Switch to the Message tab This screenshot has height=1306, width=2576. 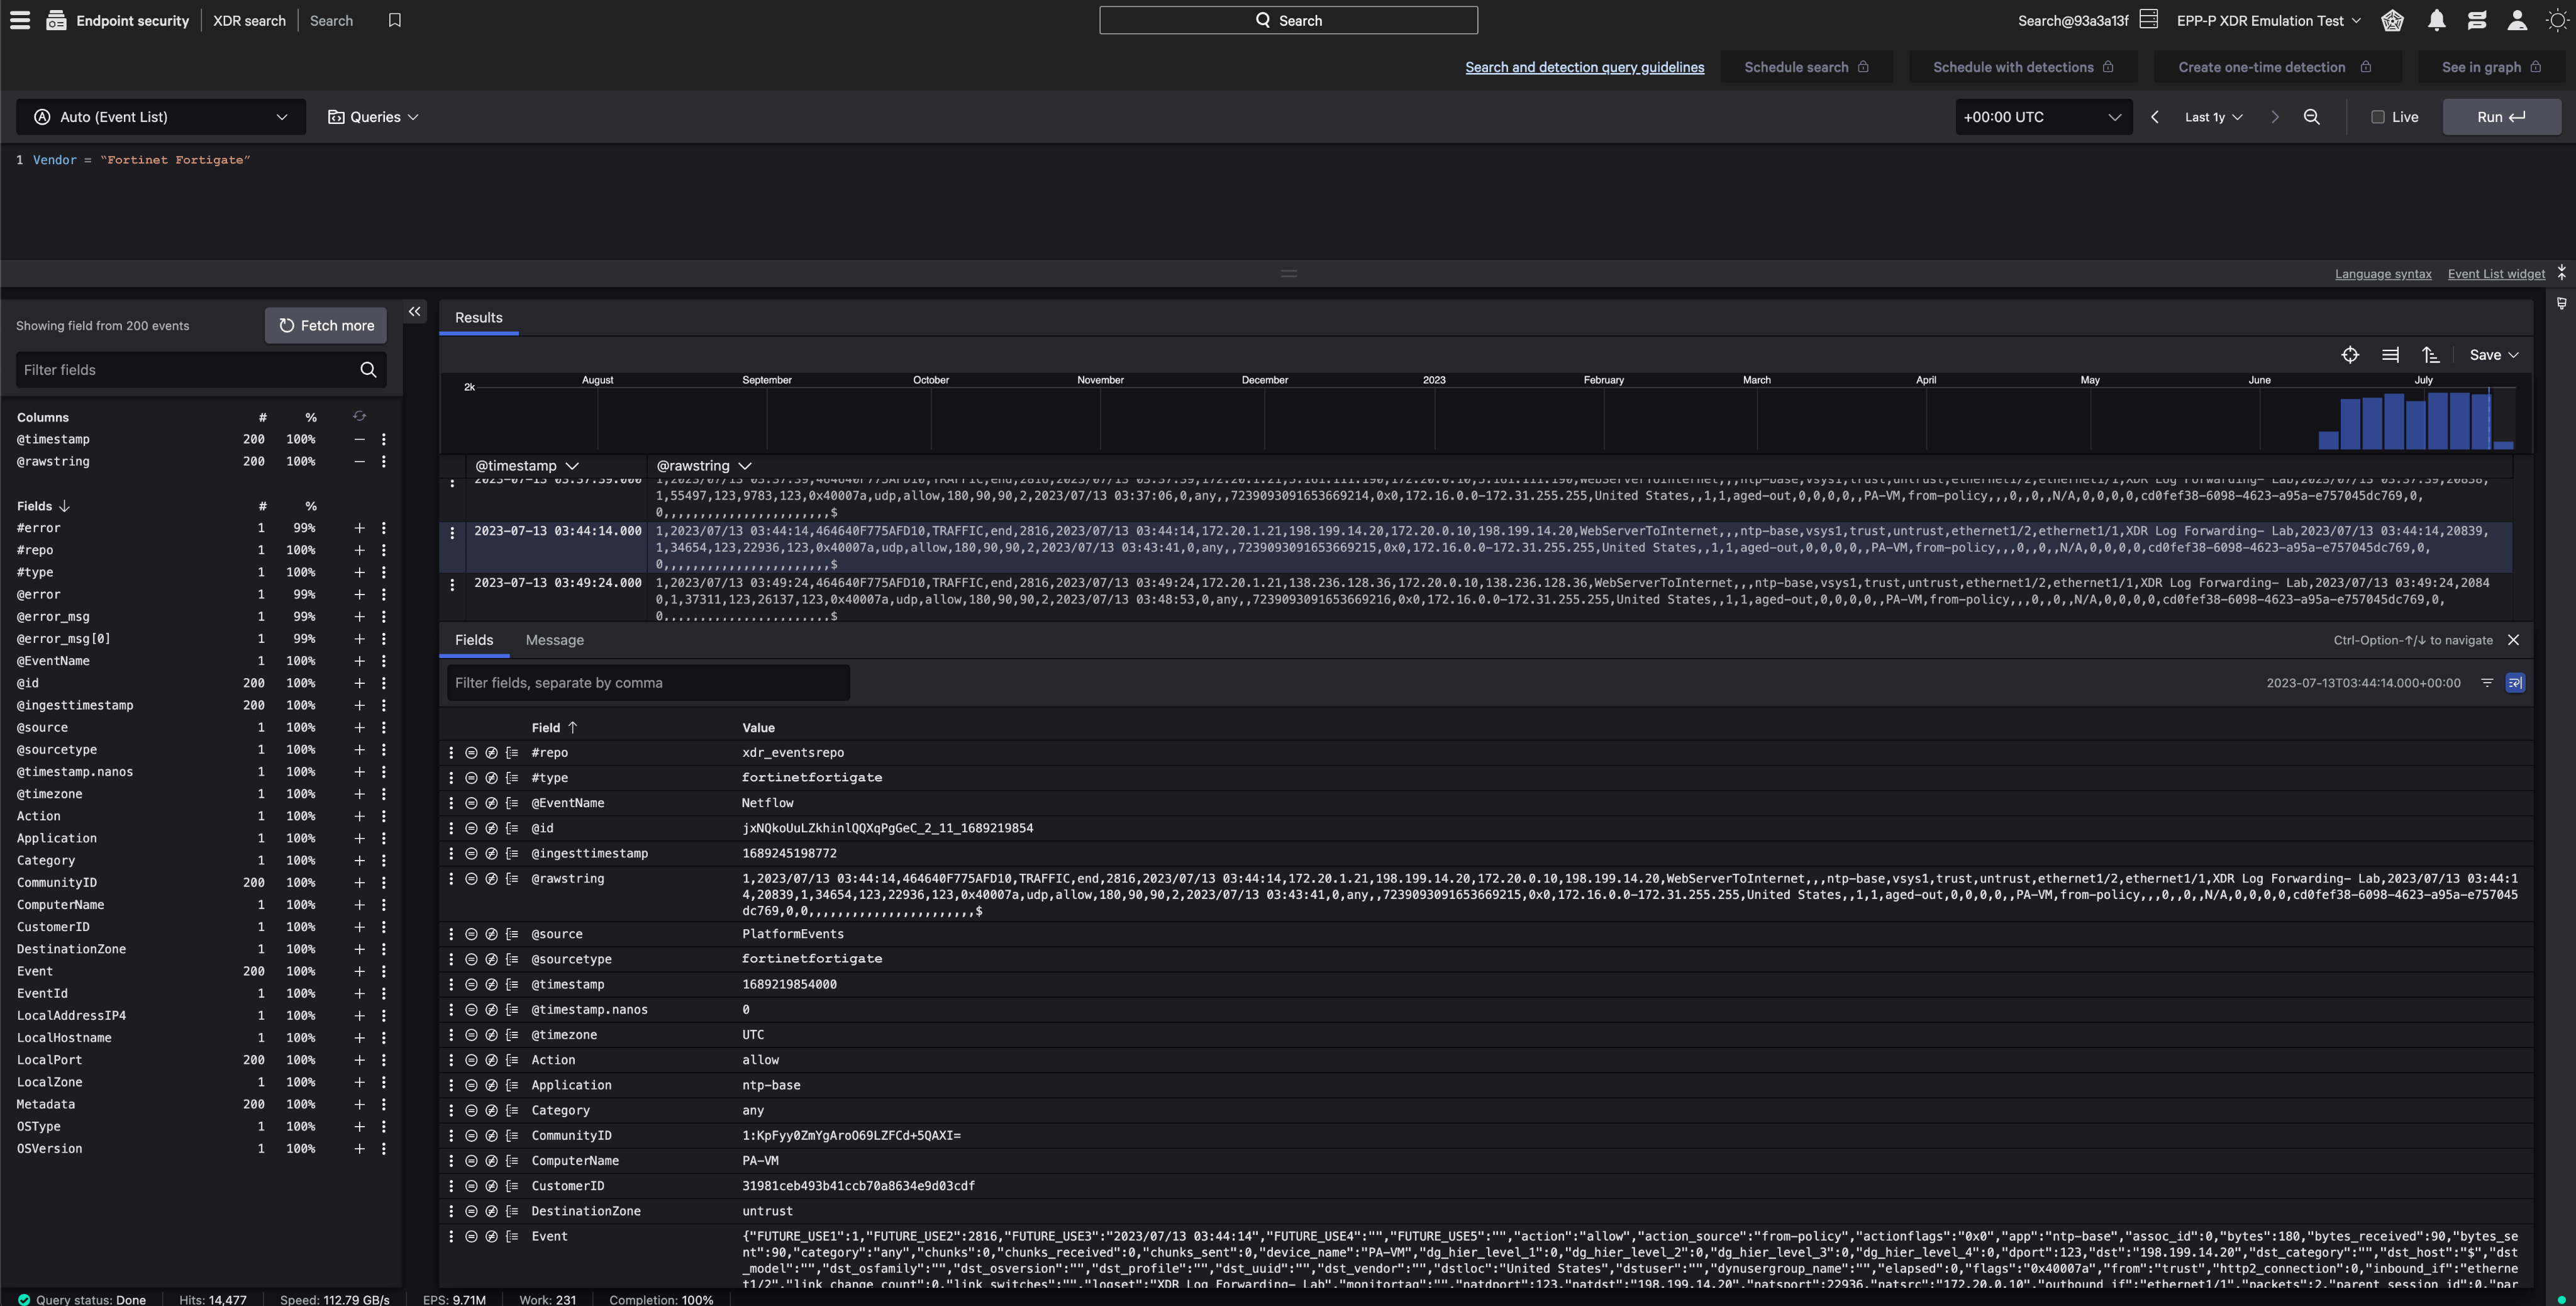[554, 640]
